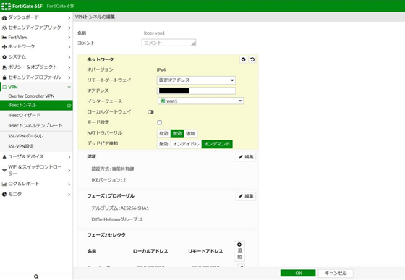Click the WiFi controller signal icon
Screen dimensions: 405x280
click(x=4, y=170)
